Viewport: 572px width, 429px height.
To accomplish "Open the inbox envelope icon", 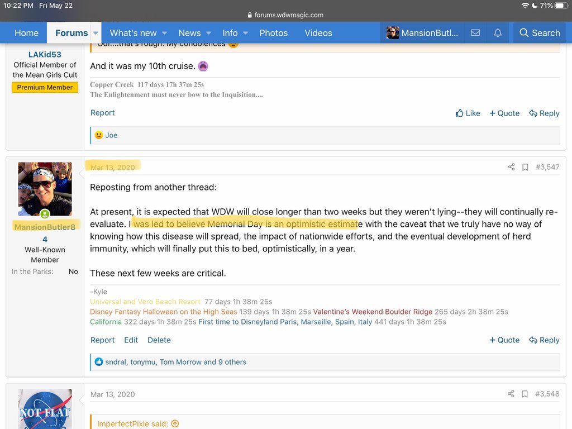I will 475,33.
